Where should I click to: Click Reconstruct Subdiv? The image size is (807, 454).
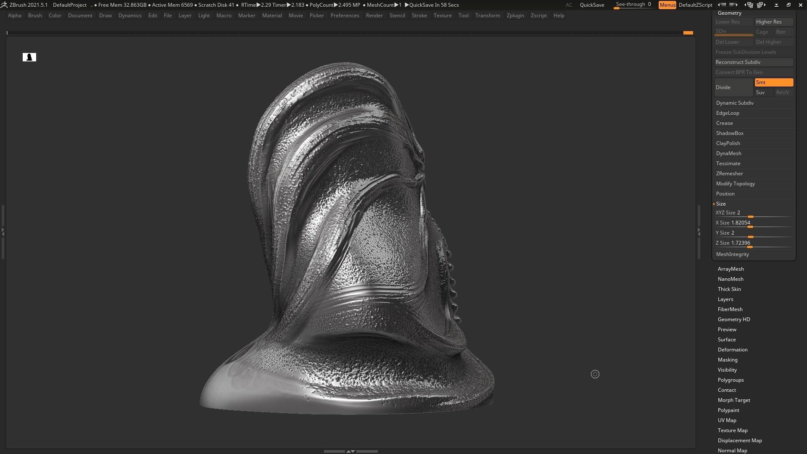[x=754, y=62]
